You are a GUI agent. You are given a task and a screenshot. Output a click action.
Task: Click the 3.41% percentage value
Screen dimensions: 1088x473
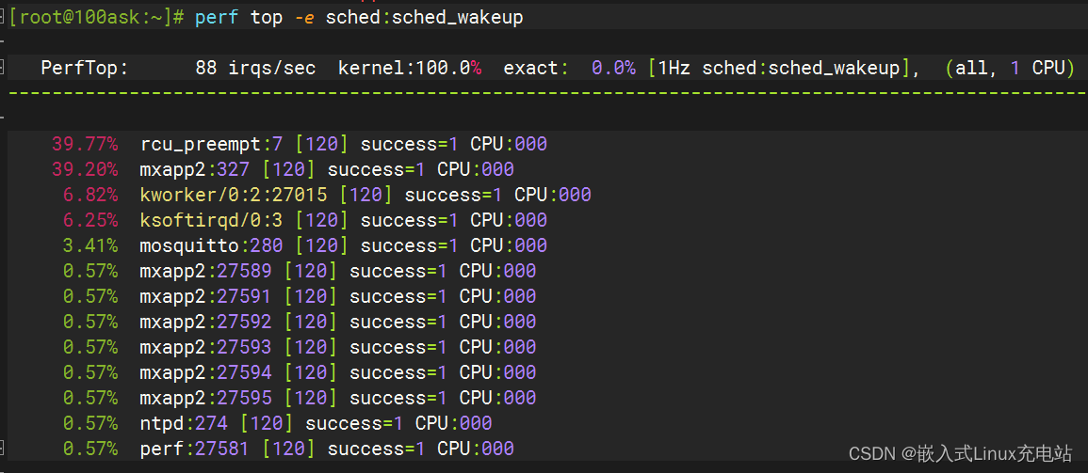pyautogui.click(x=90, y=245)
